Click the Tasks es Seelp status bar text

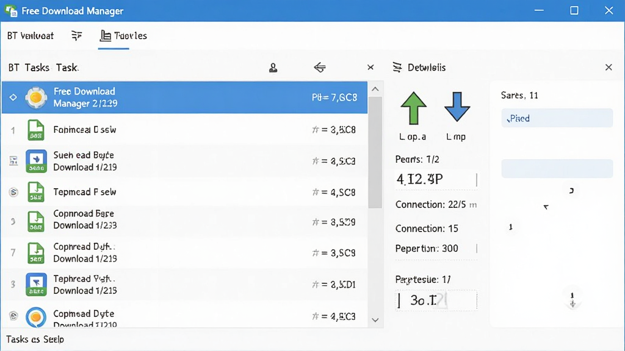(x=35, y=339)
